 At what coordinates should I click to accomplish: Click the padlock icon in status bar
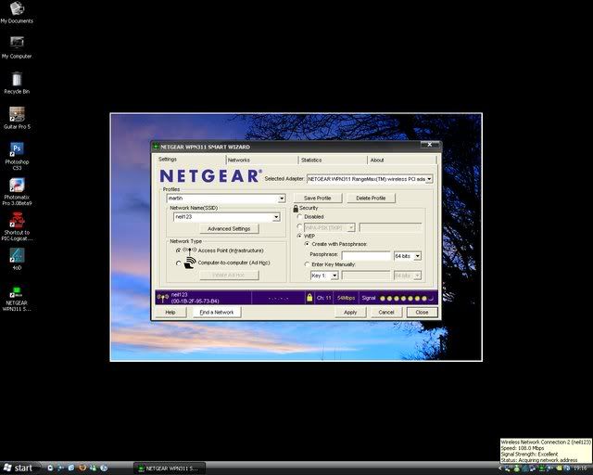pos(309,298)
